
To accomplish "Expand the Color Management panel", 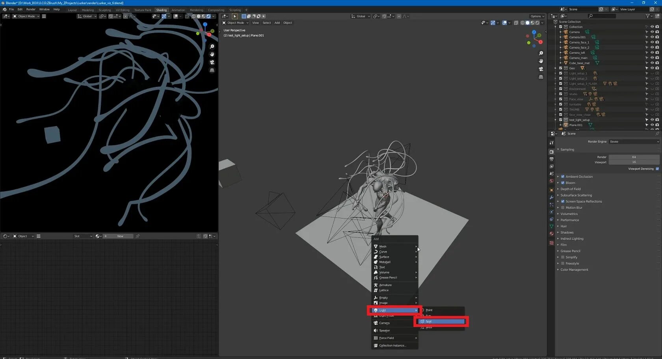I will click(574, 270).
